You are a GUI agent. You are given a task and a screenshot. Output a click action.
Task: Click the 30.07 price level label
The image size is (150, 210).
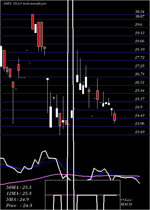pos(140,16)
